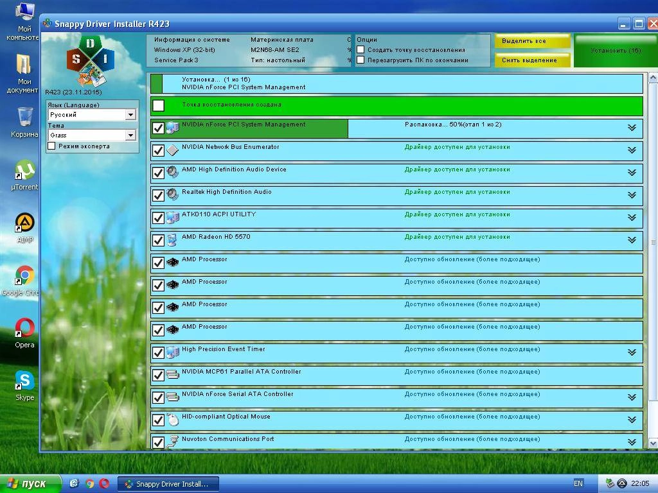Uncheck HID-compliant Optical Mouse driver
The width and height of the screenshot is (658, 493).
click(158, 420)
